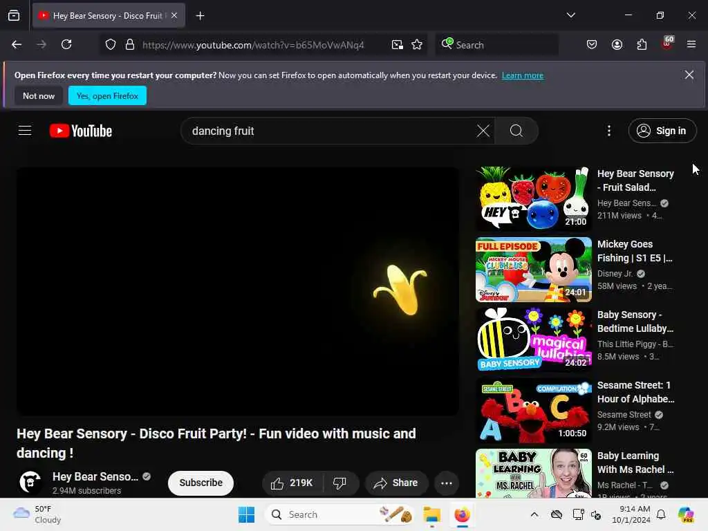Open the Disney Jr. channel name
The image size is (708, 531).
615,274
